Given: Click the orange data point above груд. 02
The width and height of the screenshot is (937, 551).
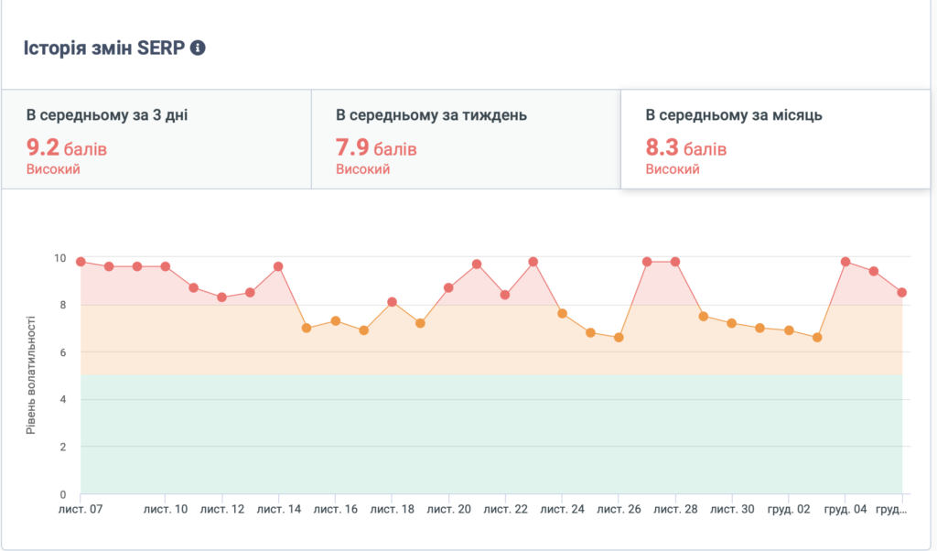Looking at the screenshot, I should point(789,330).
